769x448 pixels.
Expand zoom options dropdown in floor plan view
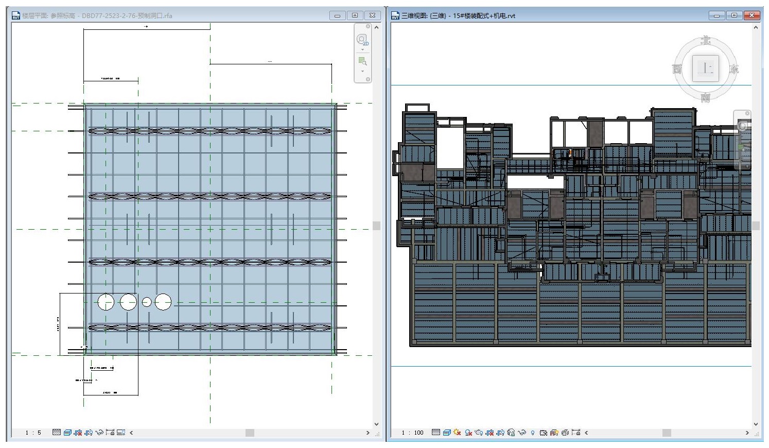362,71
